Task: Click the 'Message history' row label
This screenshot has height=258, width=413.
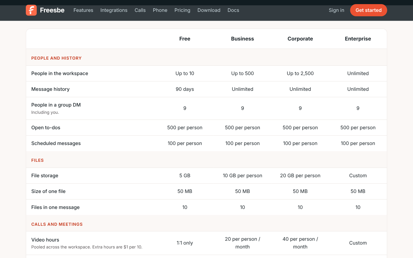Action: coord(50,89)
